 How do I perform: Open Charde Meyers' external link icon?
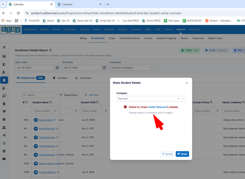[x=58, y=172]
